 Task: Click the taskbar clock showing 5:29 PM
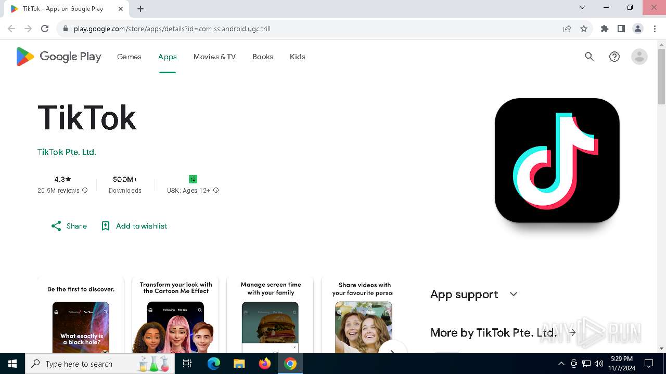point(621,364)
